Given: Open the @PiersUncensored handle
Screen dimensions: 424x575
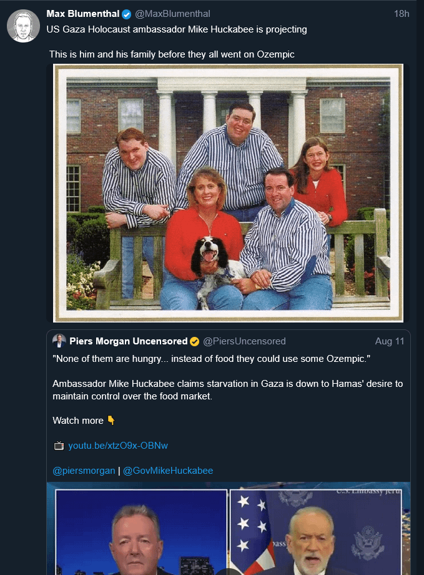Looking at the screenshot, I should tap(244, 341).
